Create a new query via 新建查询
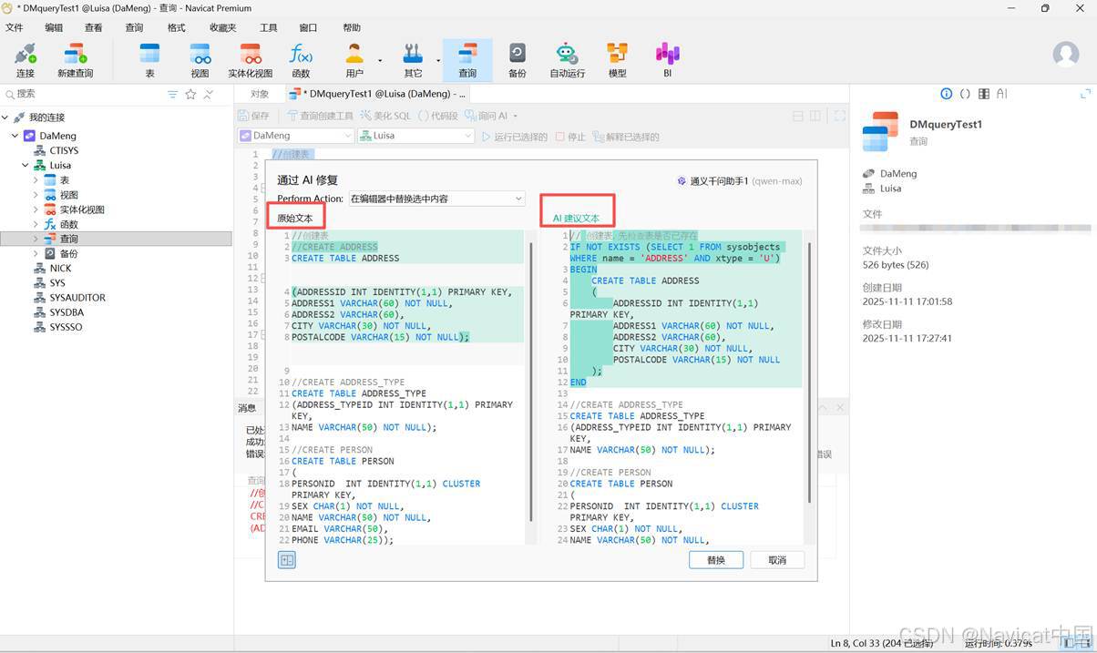The width and height of the screenshot is (1097, 653). 76,60
